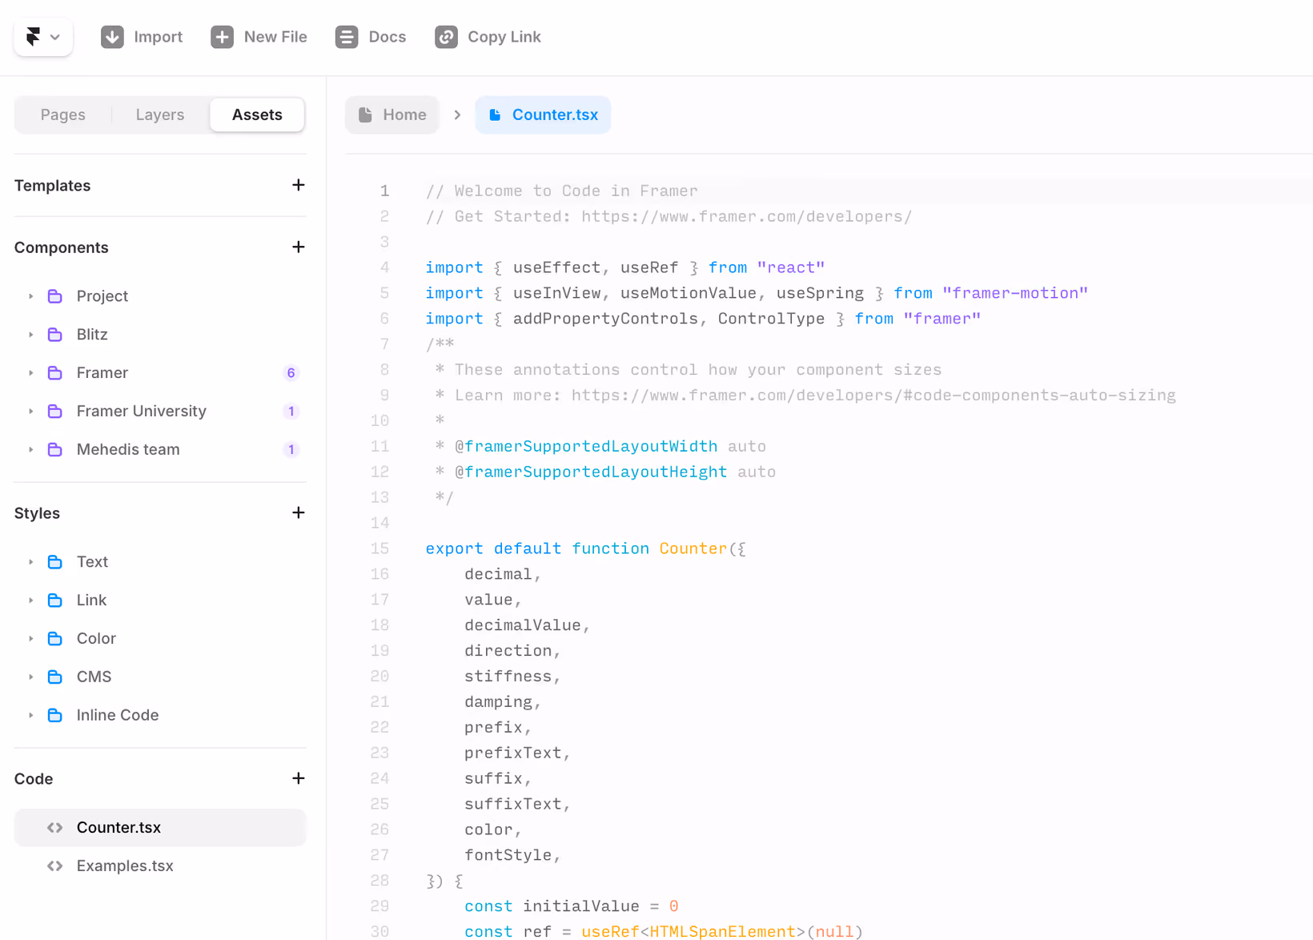Image resolution: width=1313 pixels, height=940 pixels.
Task: Click the New File plus icon
Action: click(x=222, y=37)
